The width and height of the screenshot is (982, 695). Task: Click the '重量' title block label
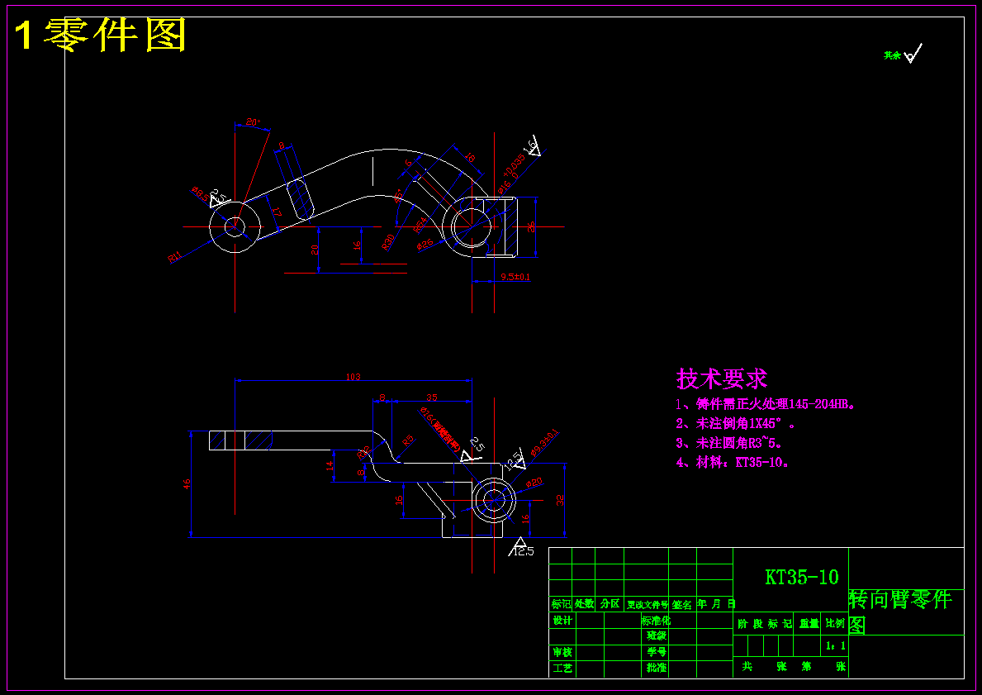coord(809,624)
